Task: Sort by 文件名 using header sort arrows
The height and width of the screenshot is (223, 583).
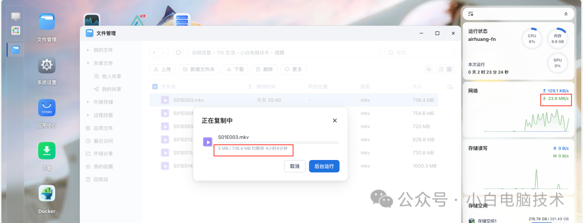Action: (x=249, y=87)
